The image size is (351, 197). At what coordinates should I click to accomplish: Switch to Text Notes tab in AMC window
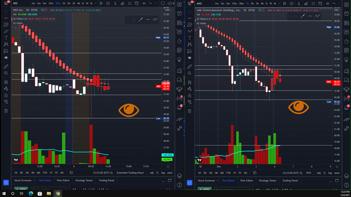[228, 180]
